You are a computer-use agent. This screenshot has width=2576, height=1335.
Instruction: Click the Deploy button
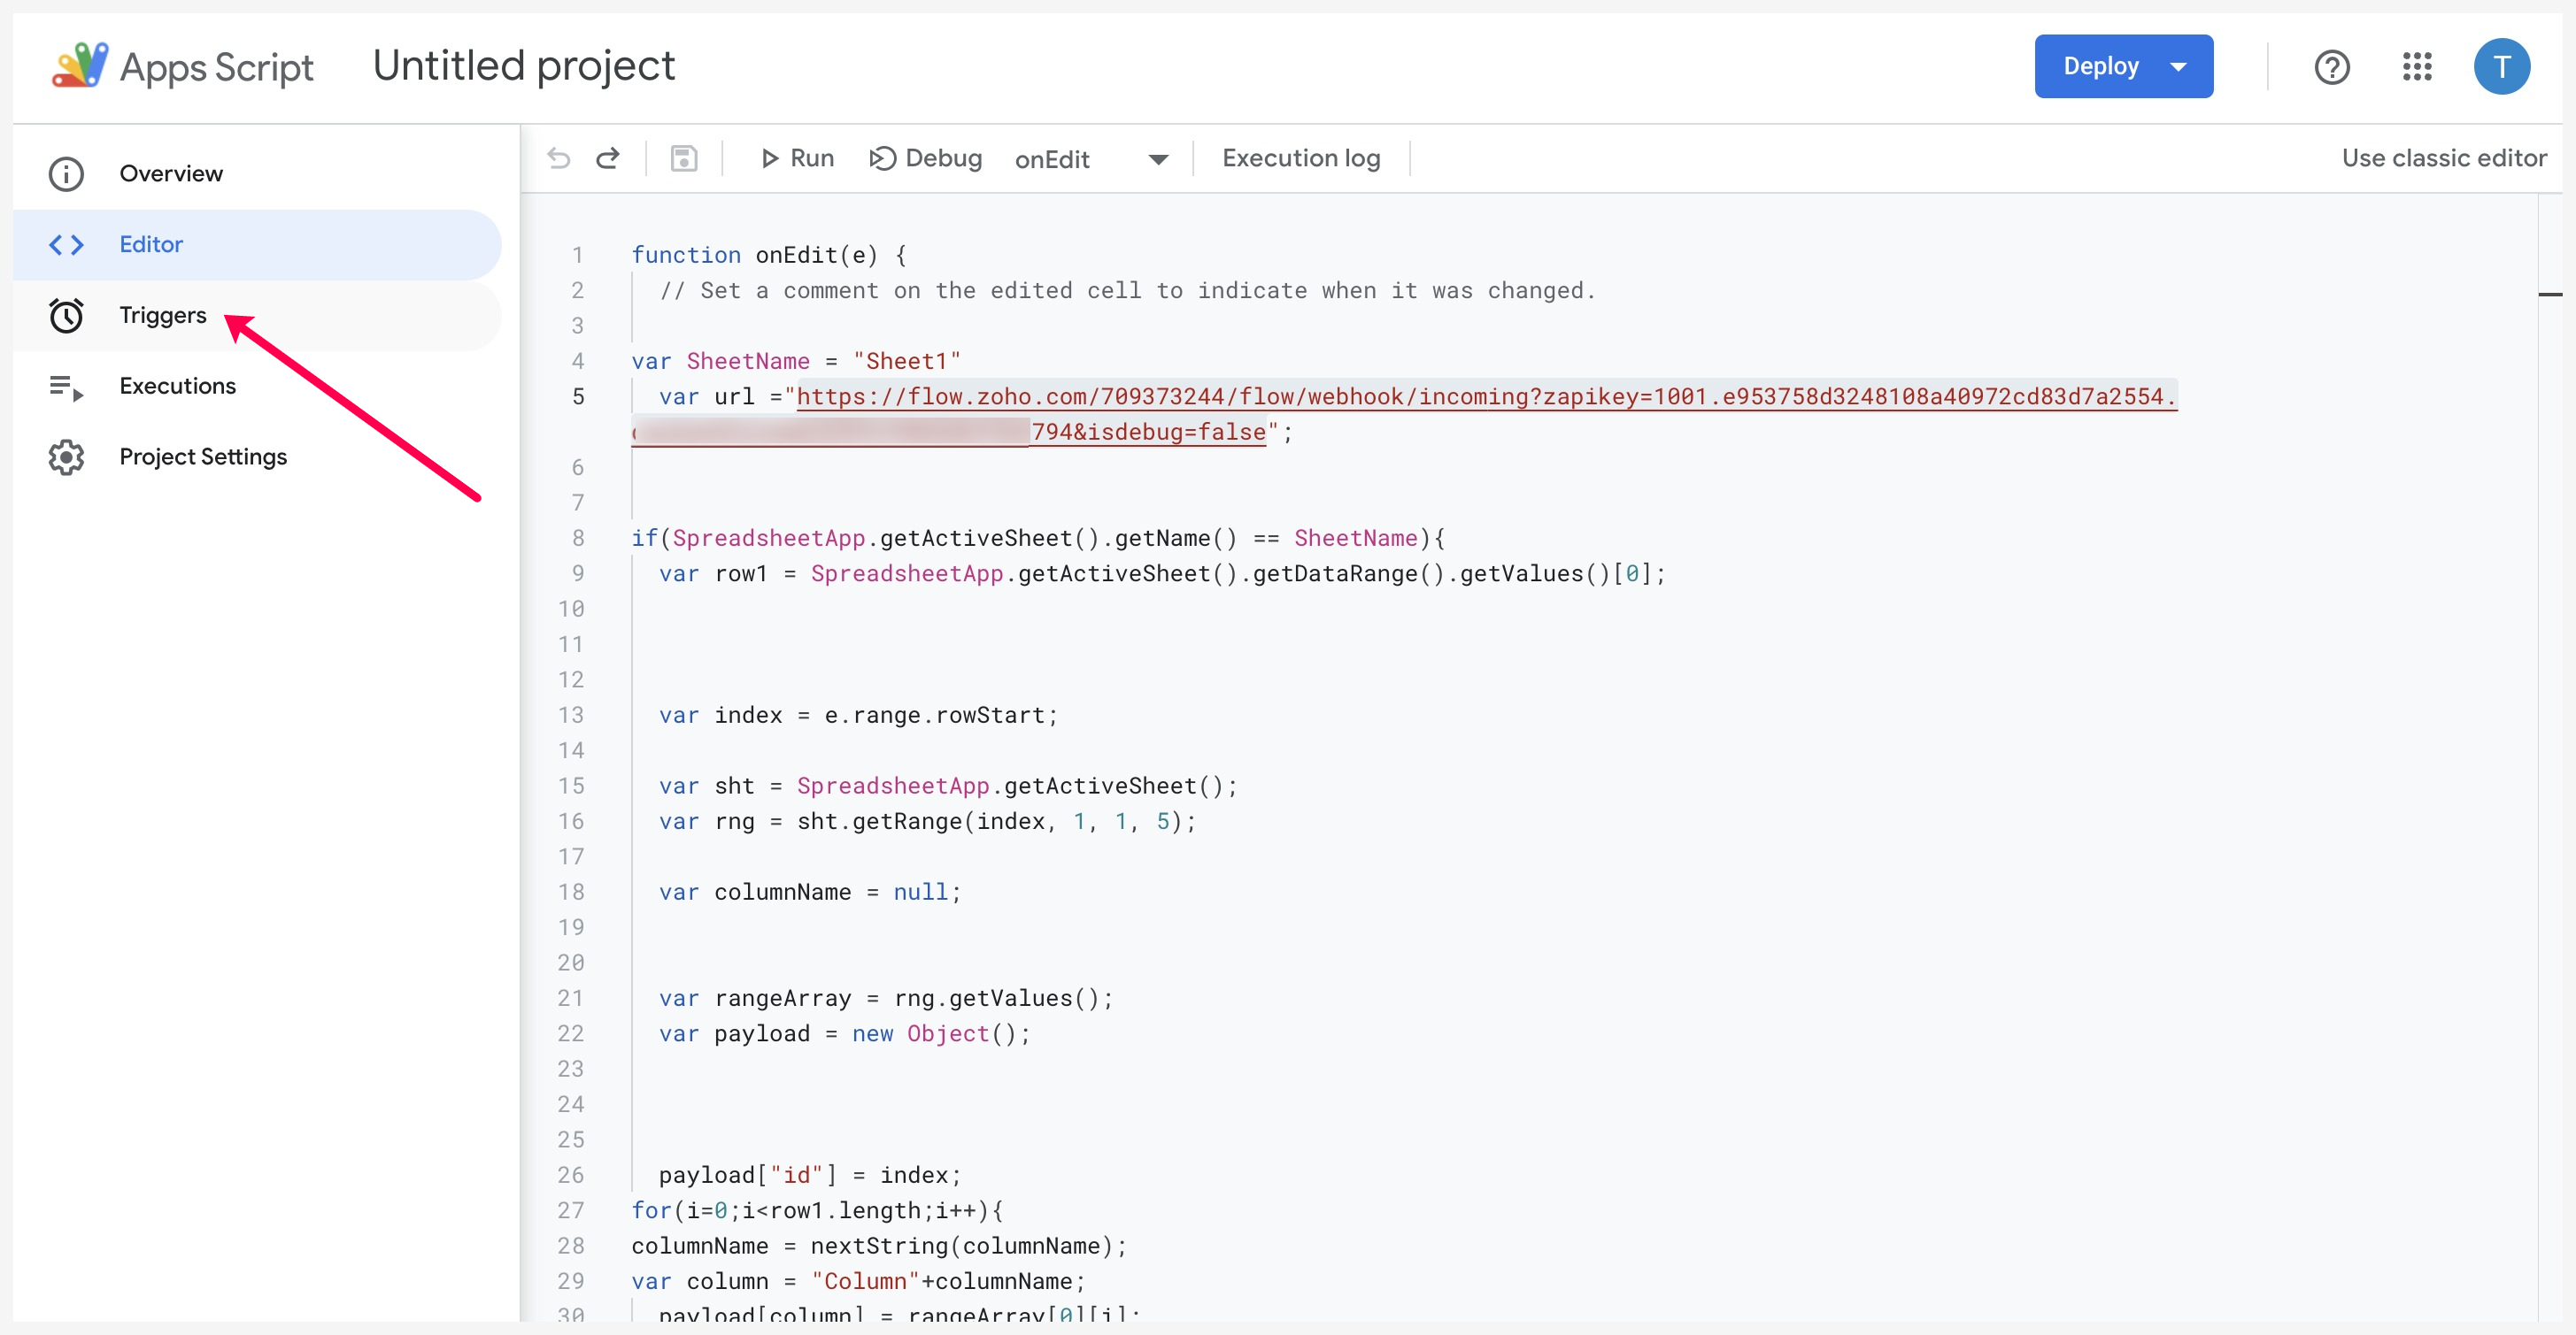click(x=2100, y=67)
